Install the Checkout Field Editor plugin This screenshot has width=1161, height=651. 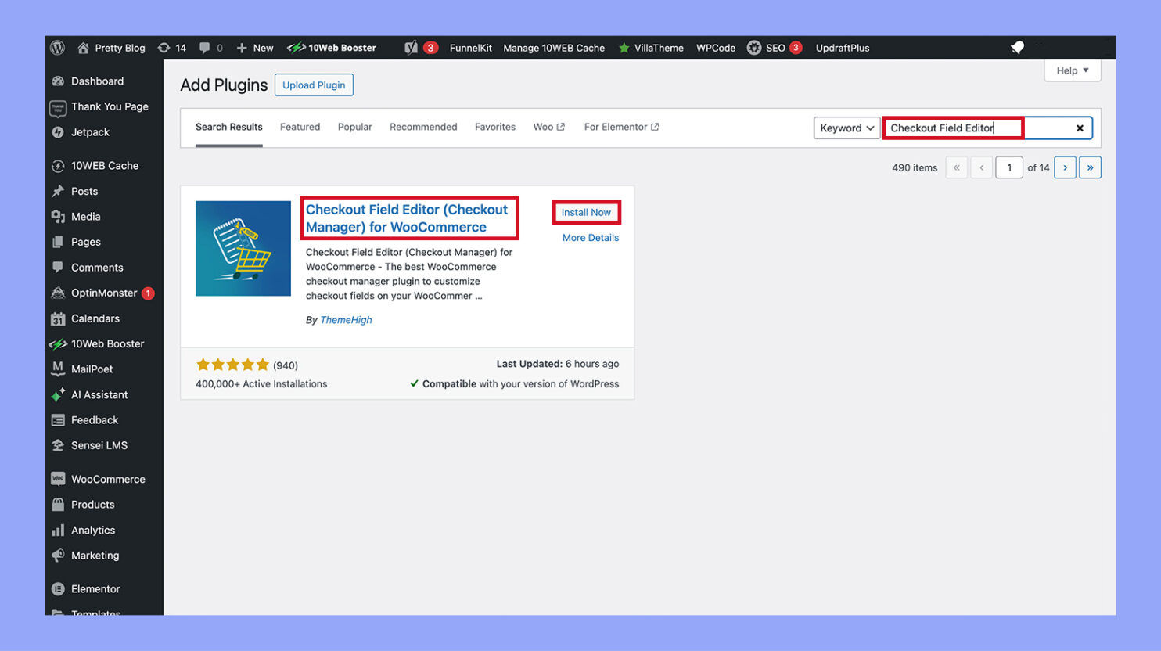586,212
